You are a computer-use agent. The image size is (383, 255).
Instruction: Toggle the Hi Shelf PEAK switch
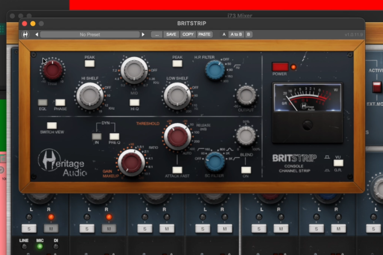point(90,64)
